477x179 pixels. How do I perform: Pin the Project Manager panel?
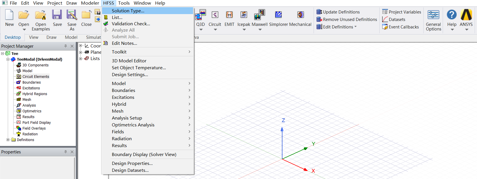click(x=65, y=46)
